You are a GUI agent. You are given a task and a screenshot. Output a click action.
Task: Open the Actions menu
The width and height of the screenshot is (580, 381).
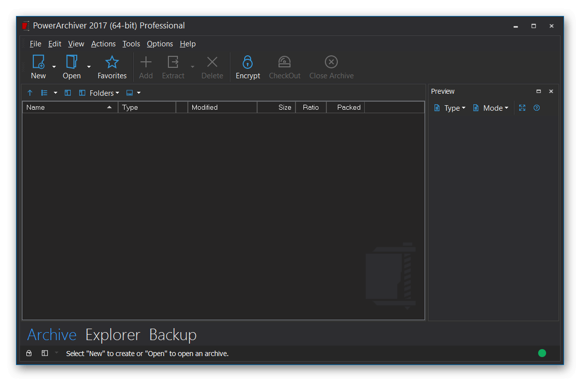[x=103, y=44]
